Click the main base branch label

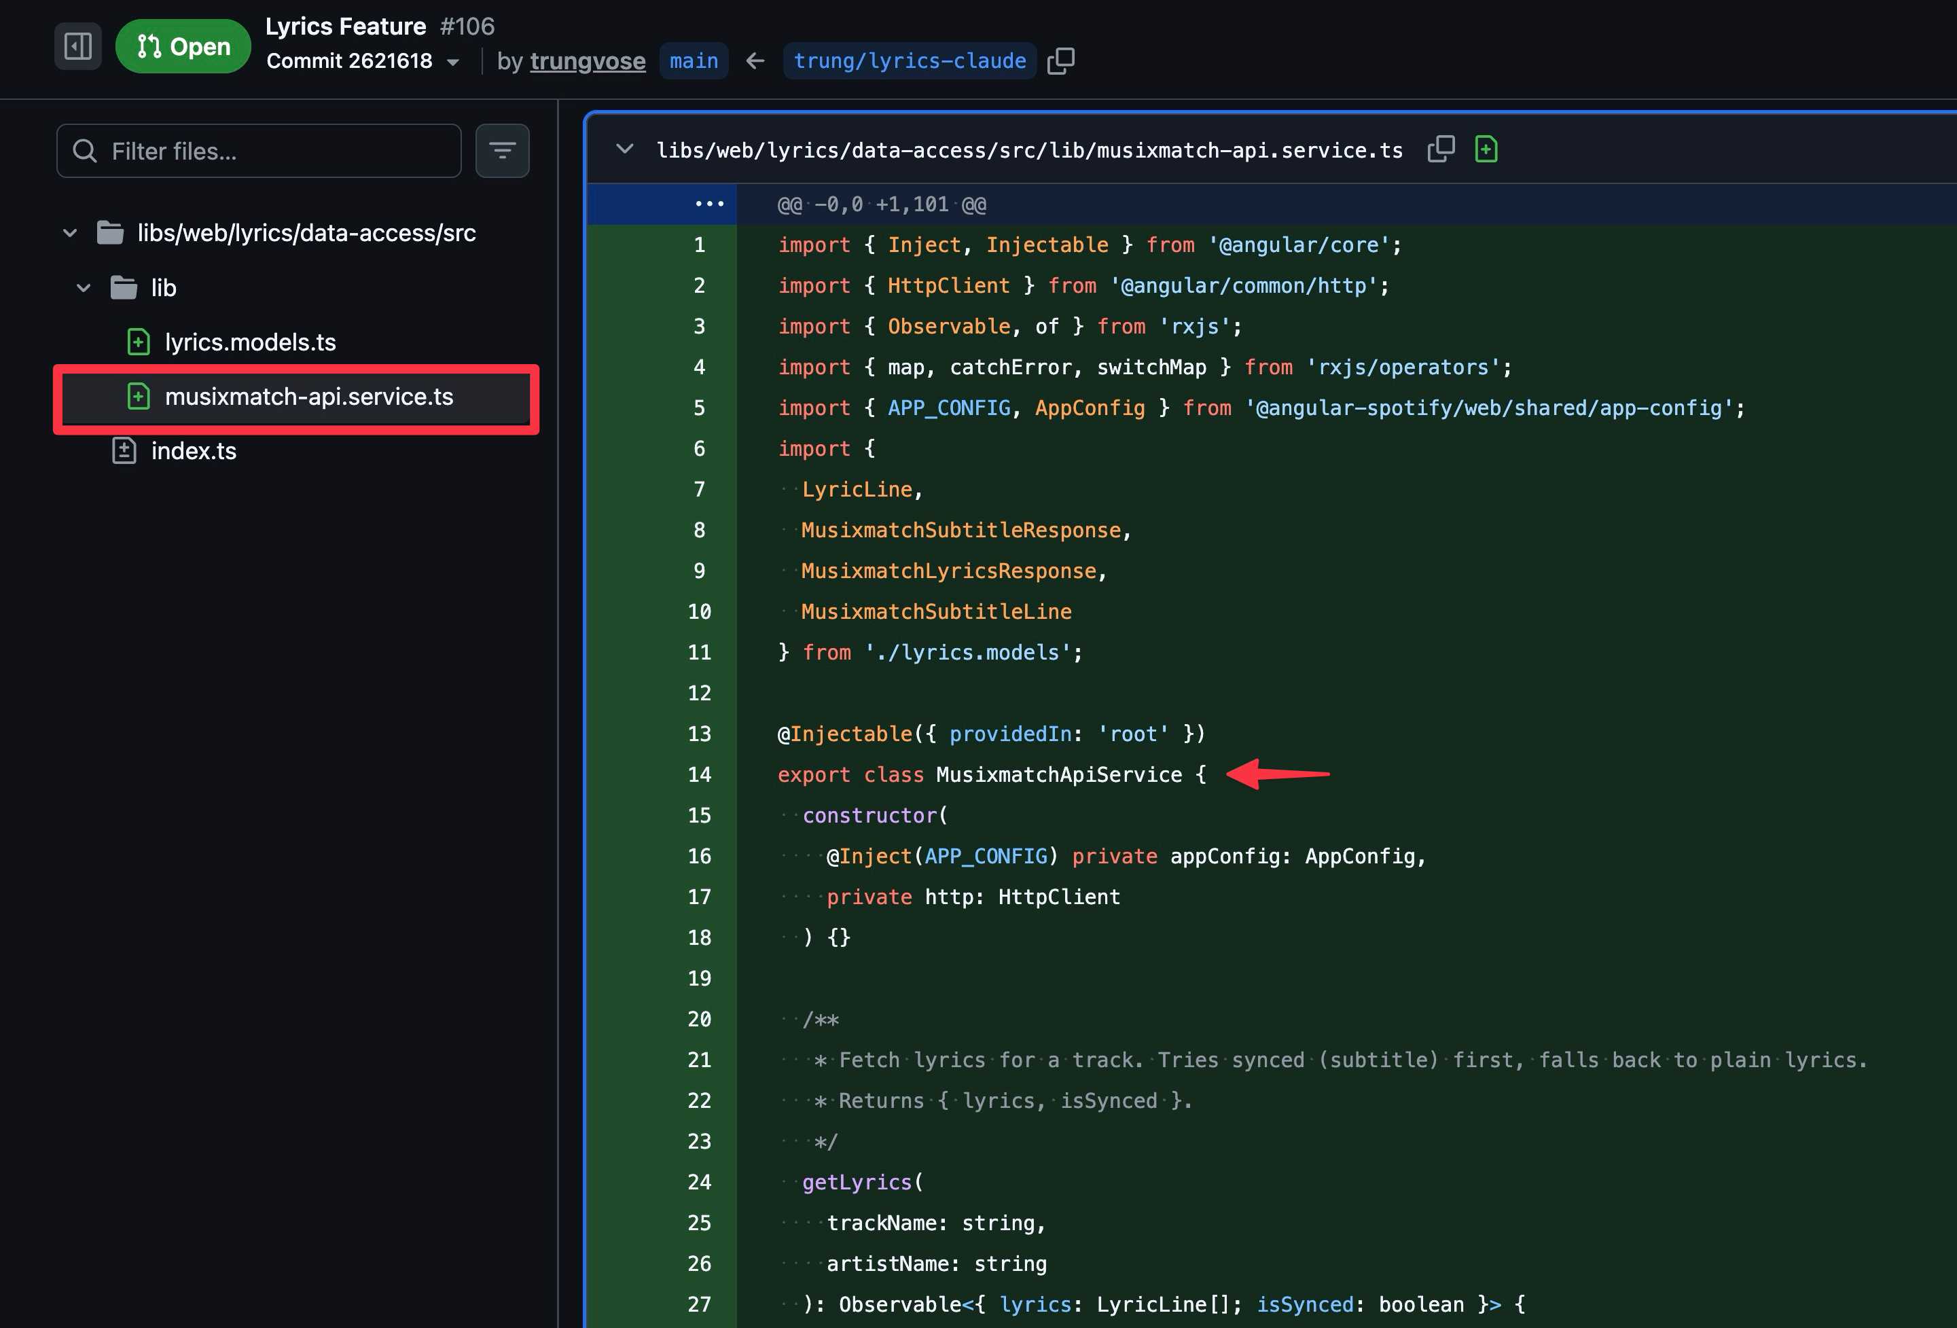tap(693, 60)
